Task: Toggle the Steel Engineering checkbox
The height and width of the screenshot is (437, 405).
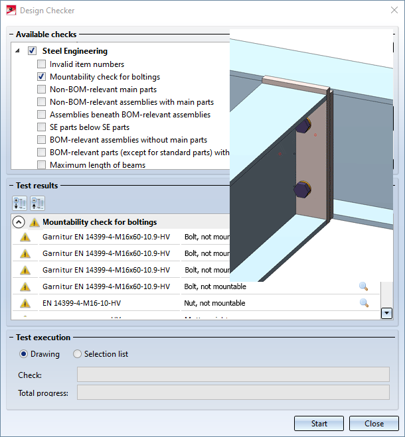Action: [x=32, y=50]
